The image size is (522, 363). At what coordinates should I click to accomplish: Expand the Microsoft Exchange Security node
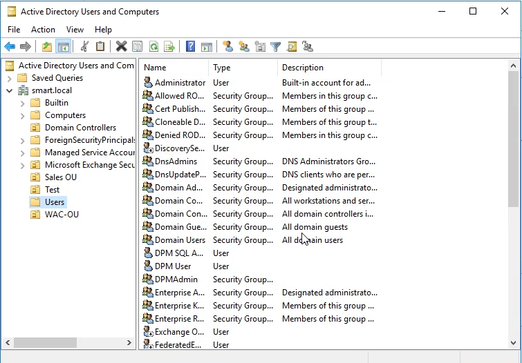pos(22,165)
